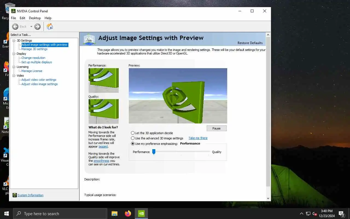Image resolution: width=350 pixels, height=219 pixels.
Task: Open Change resolution page
Action: click(x=33, y=58)
